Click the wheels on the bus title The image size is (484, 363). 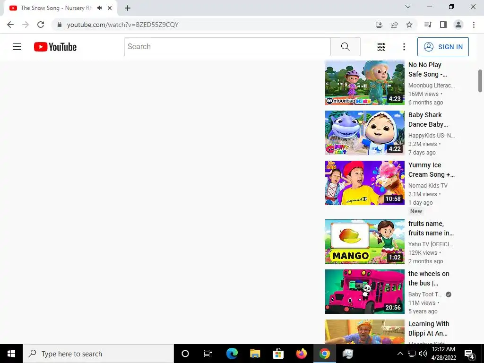(429, 278)
